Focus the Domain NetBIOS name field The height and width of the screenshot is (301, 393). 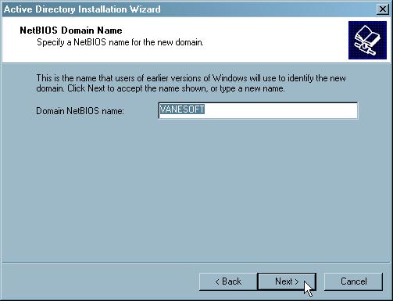pyautogui.click(x=258, y=110)
